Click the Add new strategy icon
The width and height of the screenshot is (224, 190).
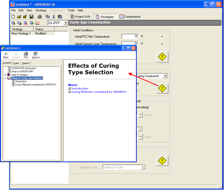(x=14, y=23)
